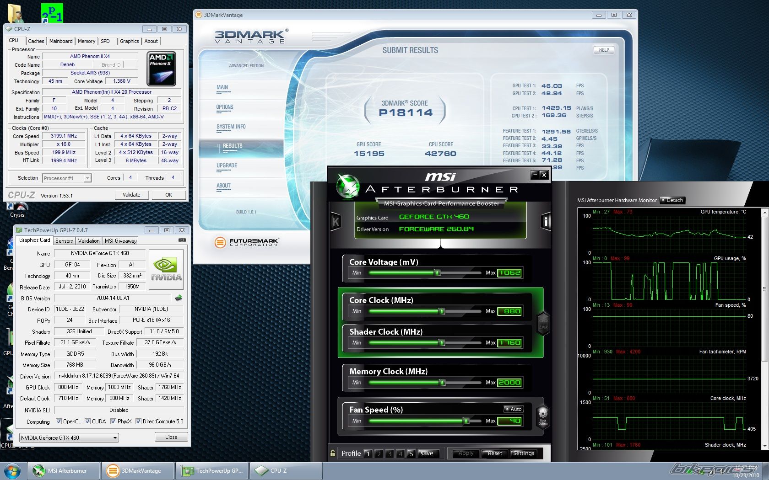Click the GPU-Z screenshot camera icon
This screenshot has width=769, height=480.
point(182,240)
